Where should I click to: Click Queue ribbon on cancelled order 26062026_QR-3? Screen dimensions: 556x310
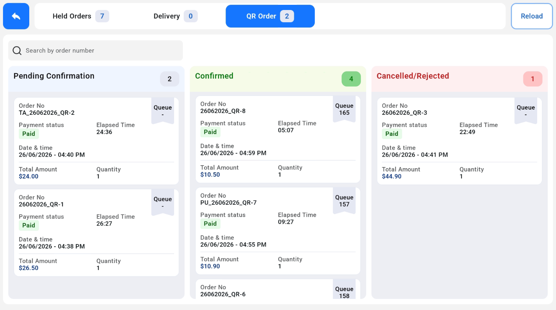coord(526,111)
